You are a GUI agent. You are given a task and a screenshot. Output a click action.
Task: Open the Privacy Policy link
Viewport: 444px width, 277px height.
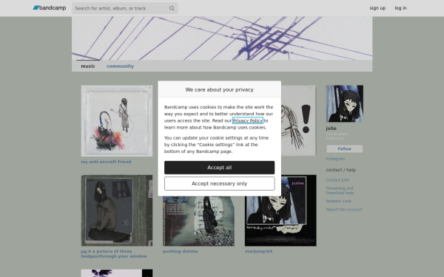[247, 120]
